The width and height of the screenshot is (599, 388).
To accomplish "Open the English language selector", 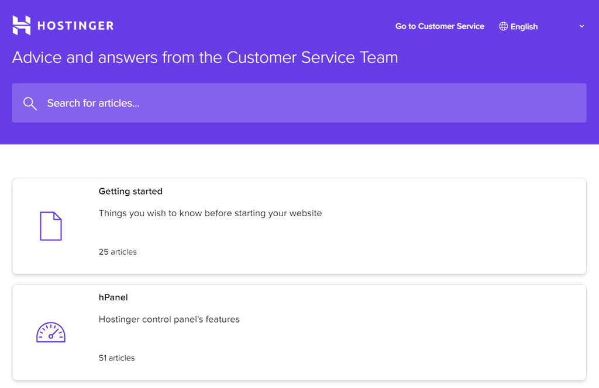I will [524, 26].
